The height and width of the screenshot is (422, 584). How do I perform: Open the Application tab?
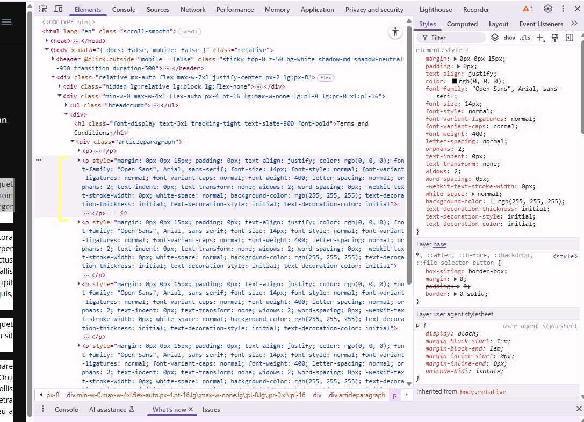(318, 9)
